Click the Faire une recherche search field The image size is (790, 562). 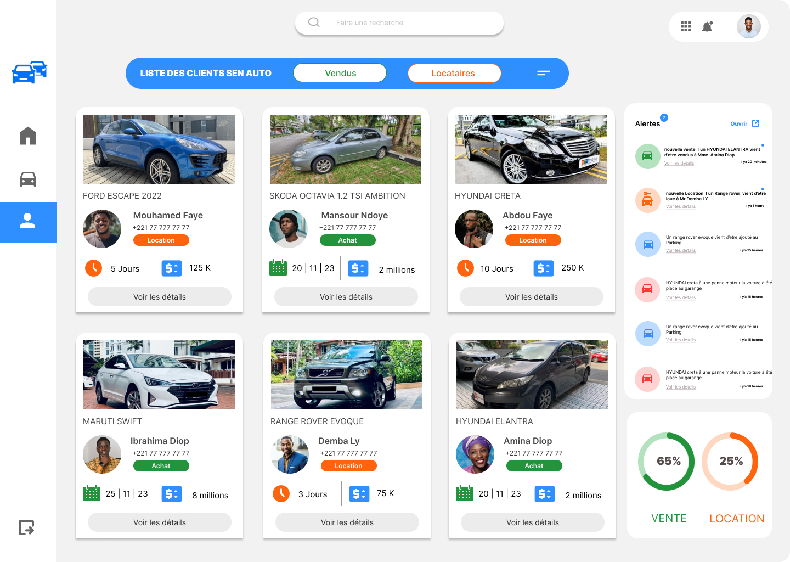tap(399, 23)
